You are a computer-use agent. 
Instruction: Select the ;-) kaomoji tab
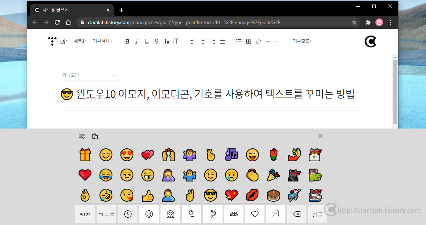tap(276, 214)
